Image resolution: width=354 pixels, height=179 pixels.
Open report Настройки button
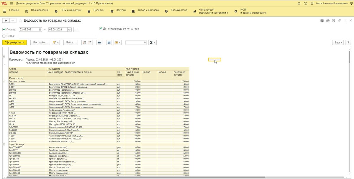pyautogui.click(x=40, y=43)
